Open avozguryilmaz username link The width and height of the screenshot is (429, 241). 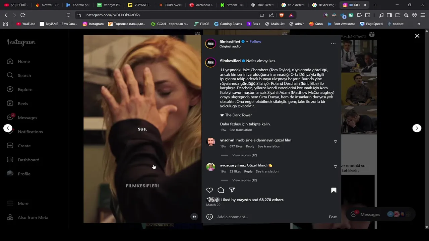[x=233, y=165]
